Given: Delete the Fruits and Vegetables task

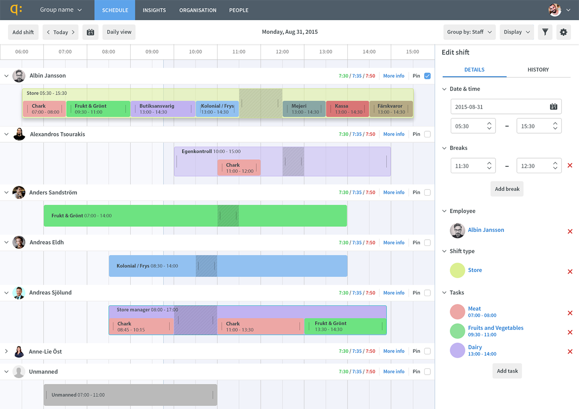Looking at the screenshot, I should 570,332.
